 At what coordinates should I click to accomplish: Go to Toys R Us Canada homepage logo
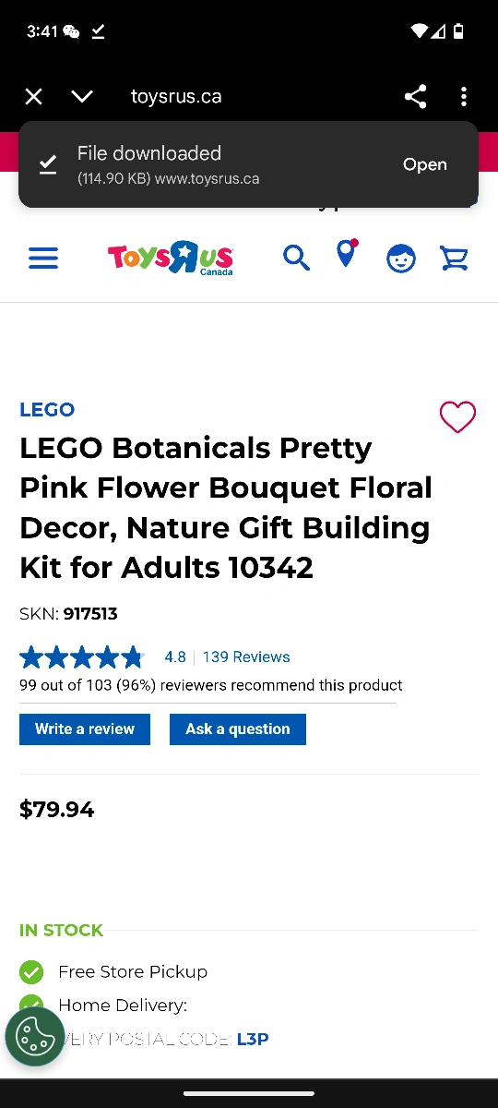(x=171, y=258)
